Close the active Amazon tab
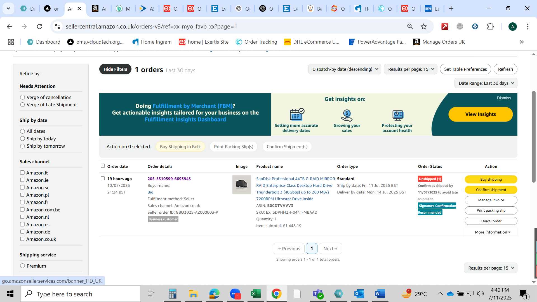Viewport: 537px width, 302px height. coord(79,9)
